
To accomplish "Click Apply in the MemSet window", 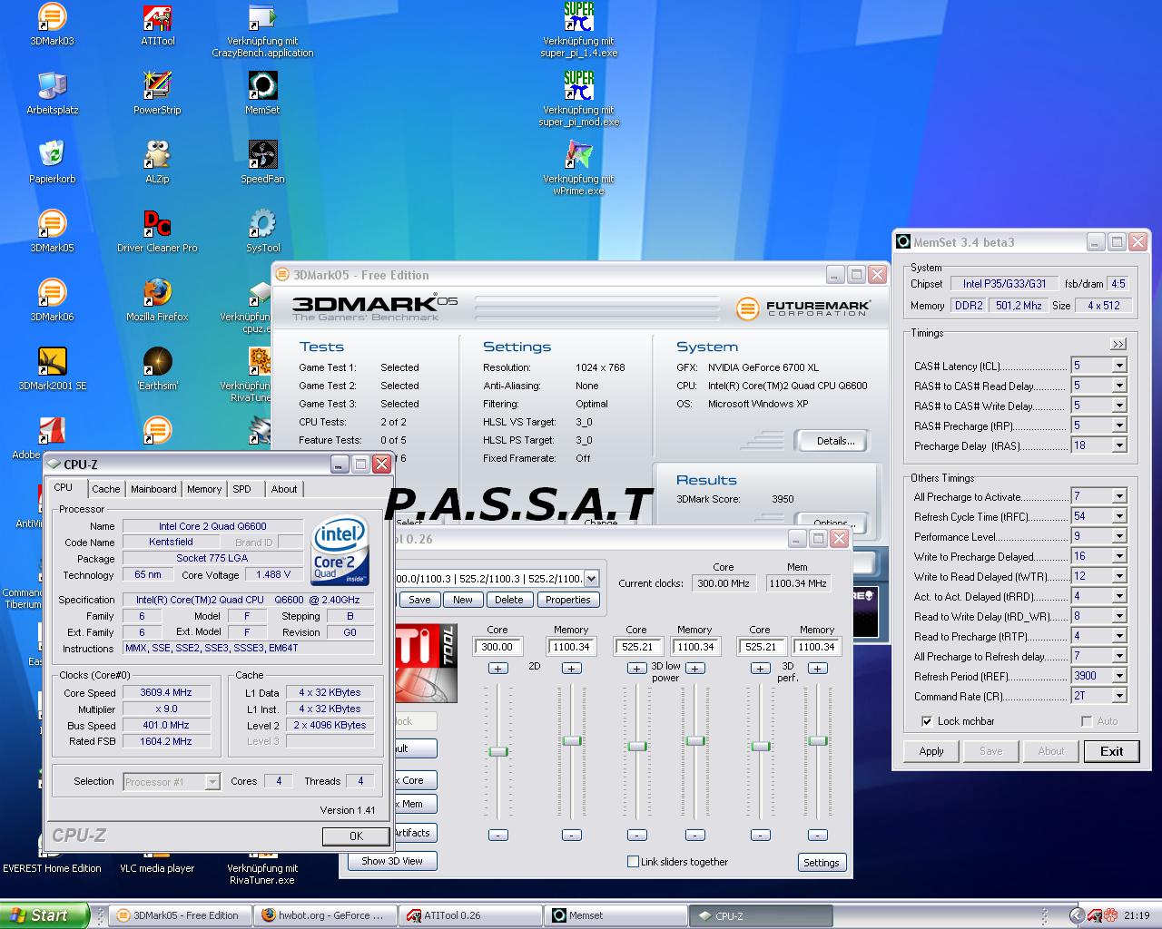I will coord(931,751).
